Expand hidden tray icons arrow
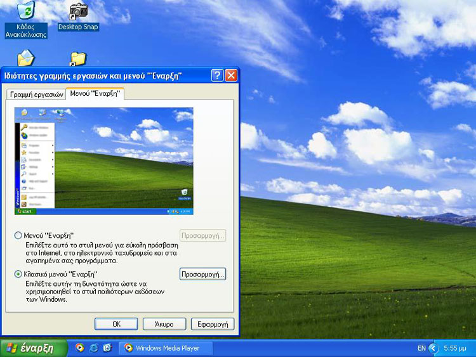This screenshot has height=357, width=476. point(433,348)
